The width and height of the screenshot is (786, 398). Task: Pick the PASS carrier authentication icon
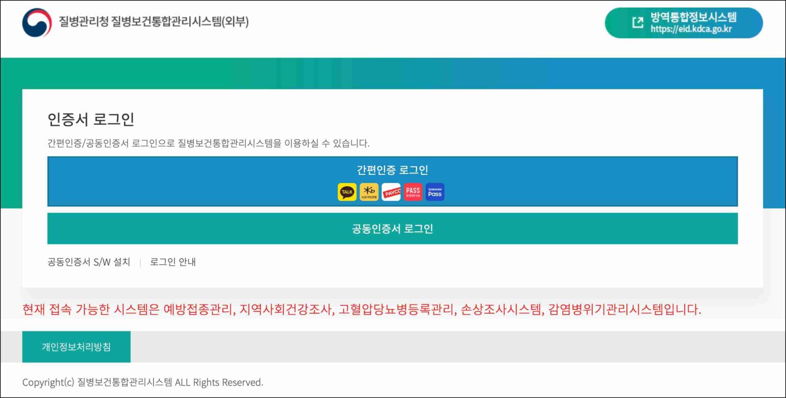(413, 191)
